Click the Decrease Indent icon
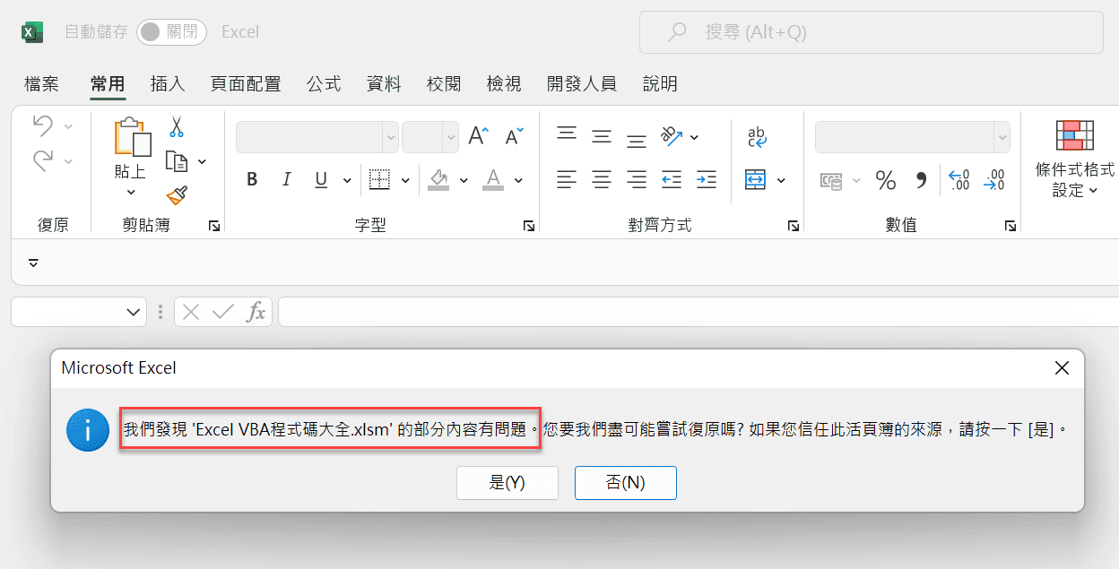 coord(672,179)
